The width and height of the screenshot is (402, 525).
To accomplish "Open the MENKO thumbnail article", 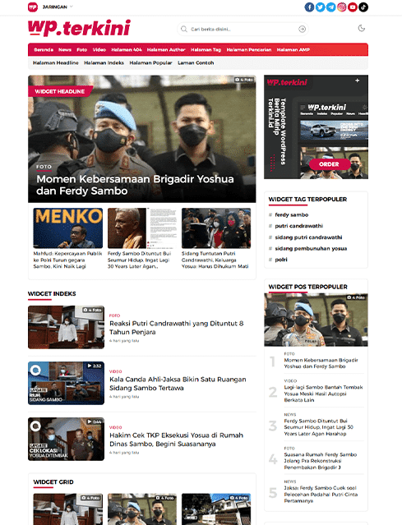I will (68, 228).
